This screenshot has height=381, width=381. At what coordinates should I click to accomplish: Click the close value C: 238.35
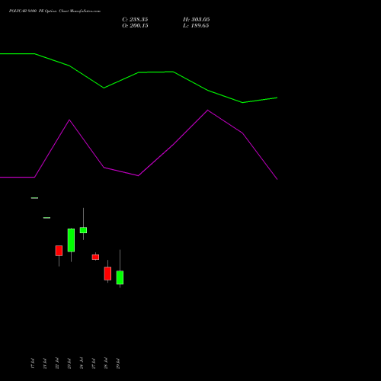point(135,19)
